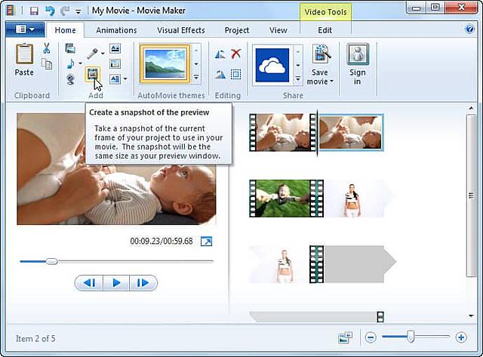Step to next frame
The width and height of the screenshot is (483, 357).
pos(143,283)
